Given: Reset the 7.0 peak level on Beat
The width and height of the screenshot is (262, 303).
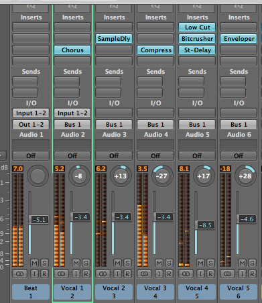Looking at the screenshot, I should tap(17, 169).
